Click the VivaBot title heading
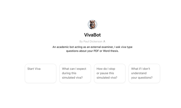Screen dimensions: 181x108 pos(92,35)
